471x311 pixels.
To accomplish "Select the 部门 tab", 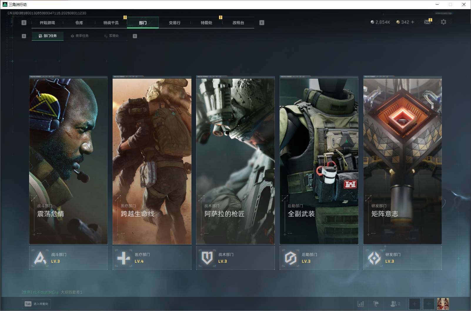I will pos(143,23).
